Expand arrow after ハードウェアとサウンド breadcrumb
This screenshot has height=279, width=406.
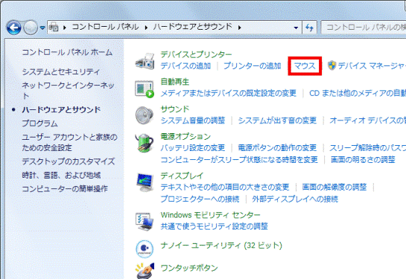[x=240, y=28]
